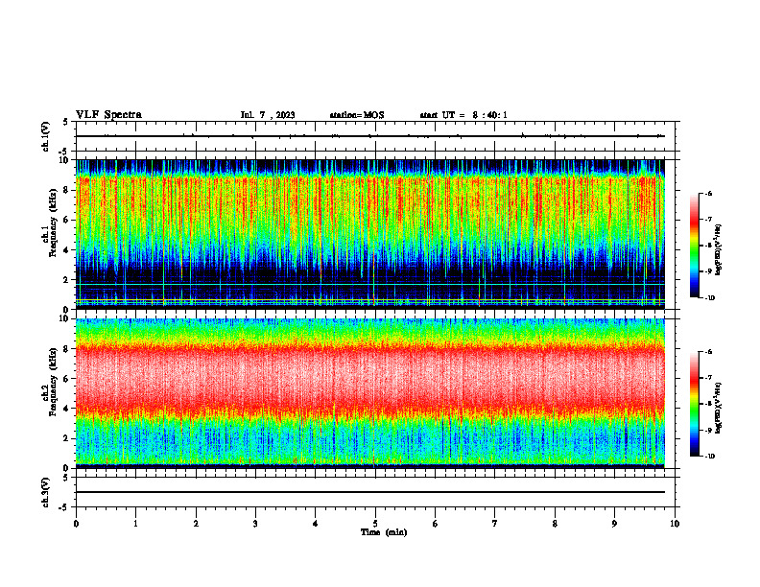Image resolution: width=760 pixels, height=587 pixels.
Task: Click the "5" tick on the time axis
Action: tap(375, 524)
